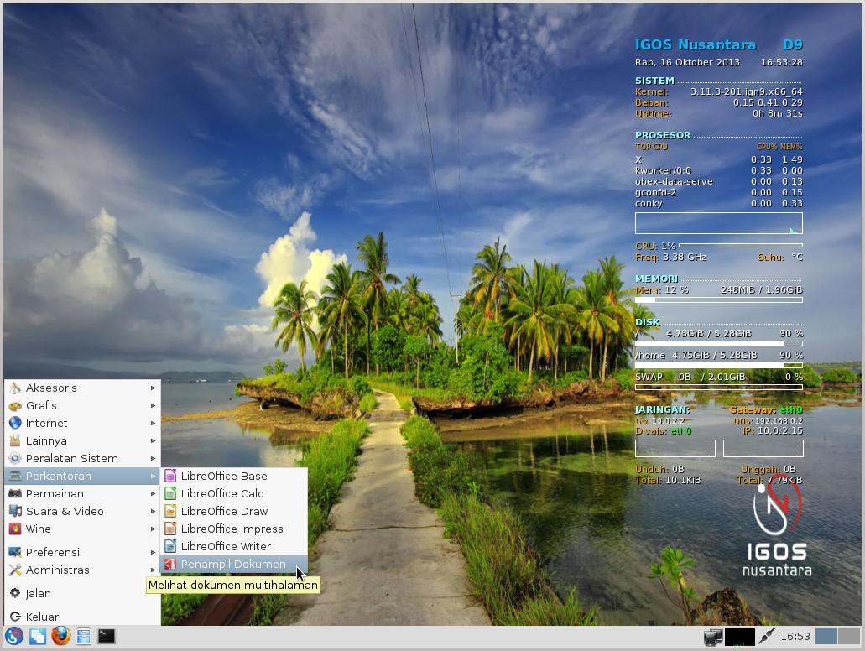865x651 pixels.
Task: Expand the Administrasi submenu arrow
Action: point(154,570)
